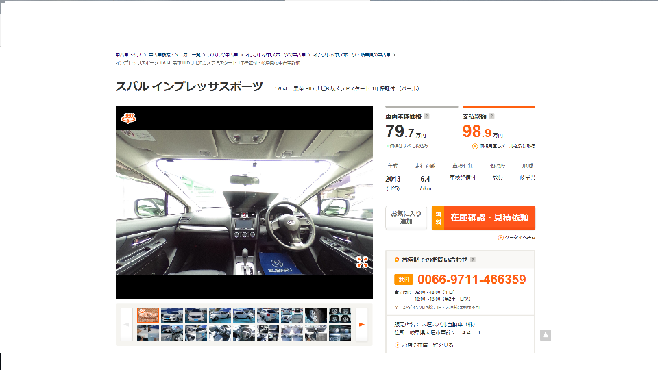Click the 360° view icon on the photo
The width and height of the screenshot is (658, 370).
coord(128,118)
